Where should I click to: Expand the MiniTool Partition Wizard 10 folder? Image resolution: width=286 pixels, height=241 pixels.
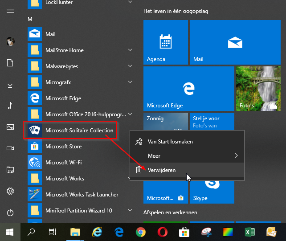click(x=130, y=211)
